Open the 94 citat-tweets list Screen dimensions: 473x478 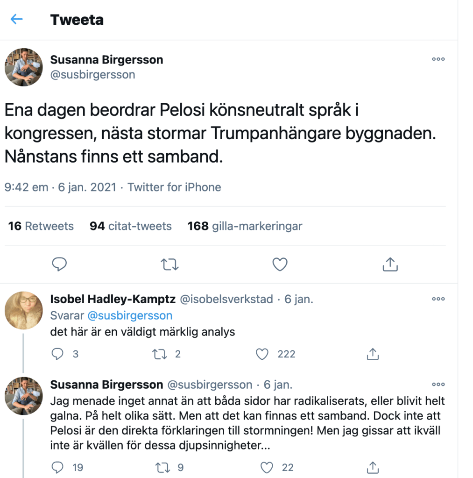coord(131,226)
